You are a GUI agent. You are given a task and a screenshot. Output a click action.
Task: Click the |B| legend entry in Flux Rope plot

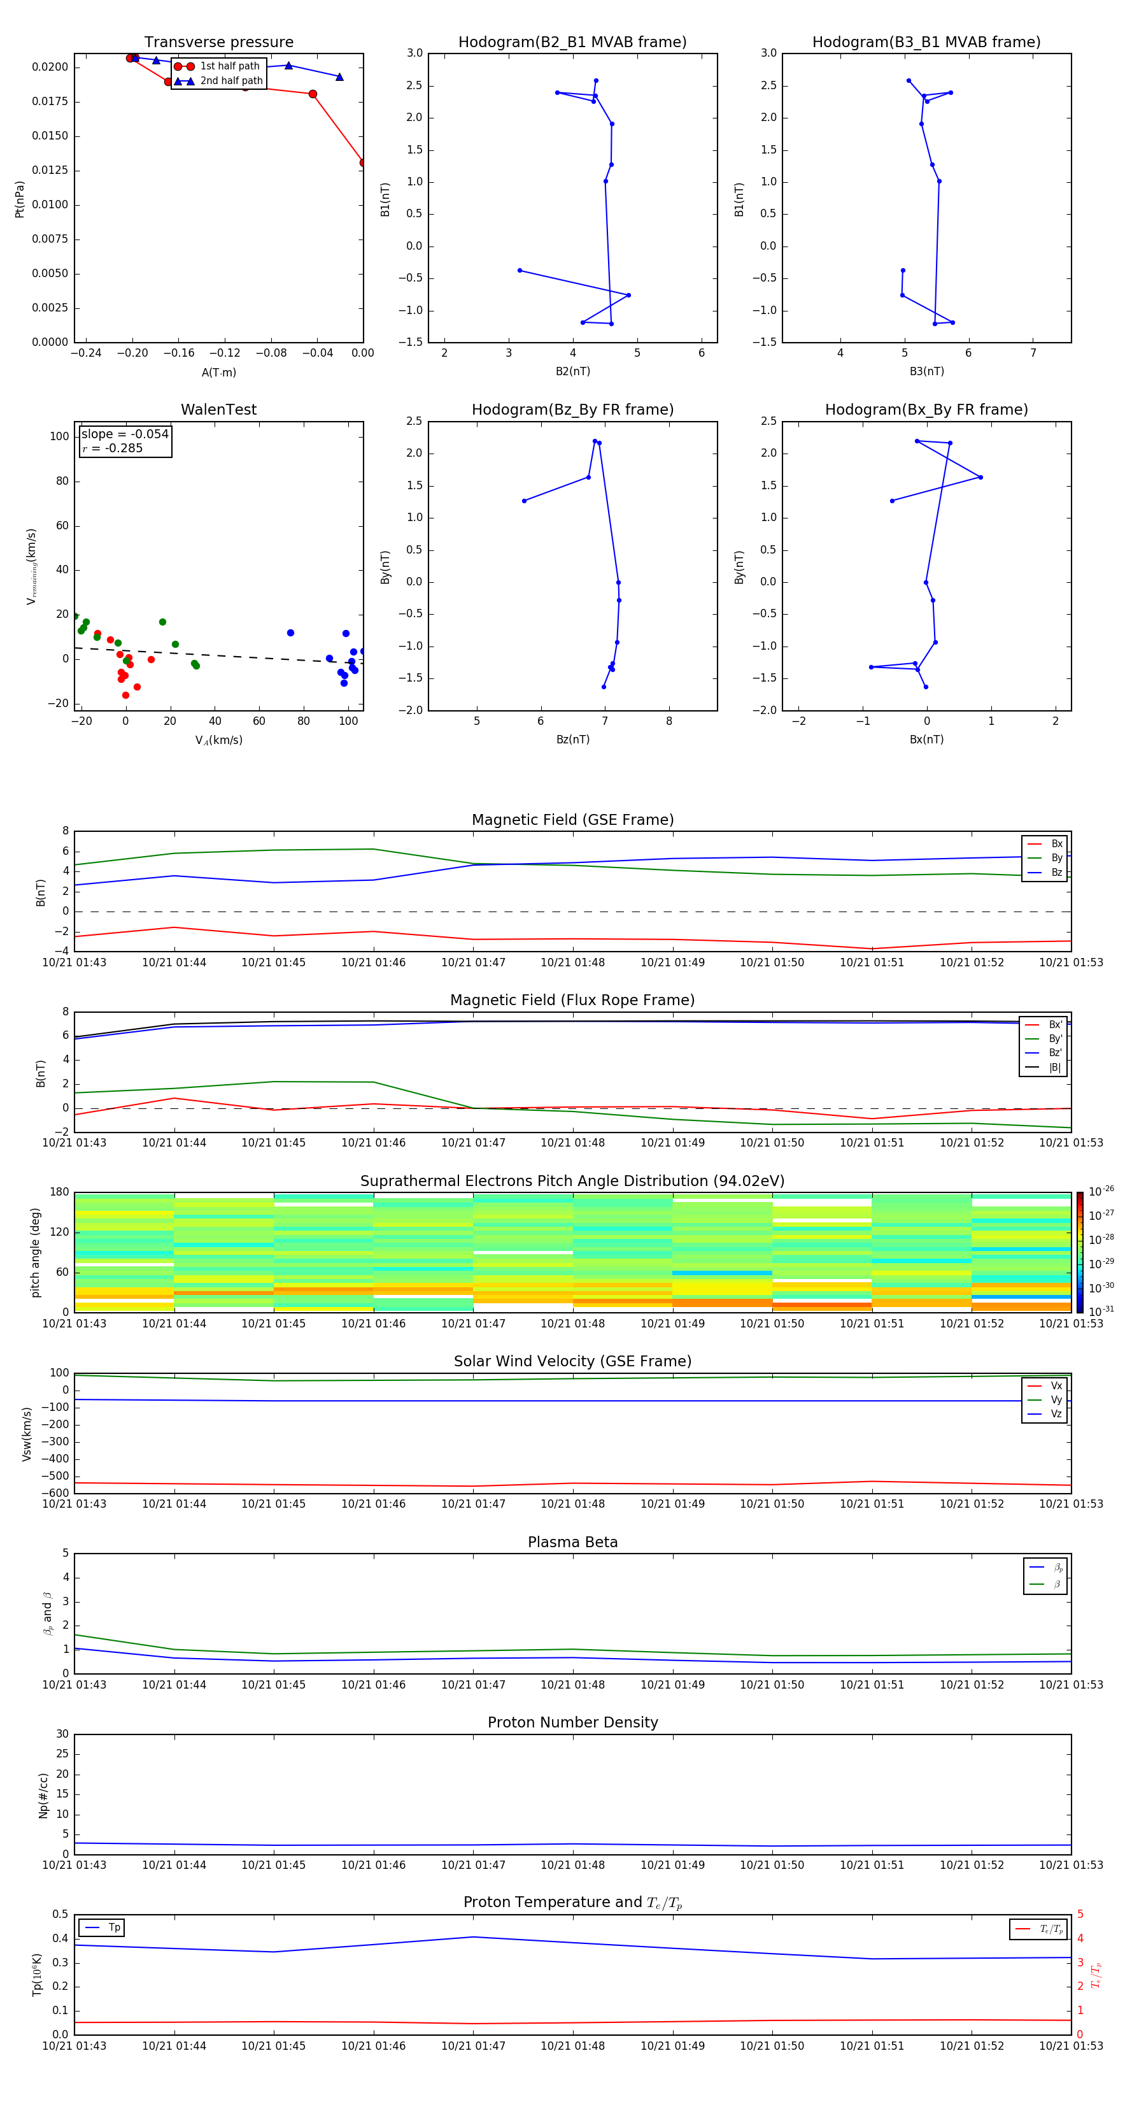[x=1044, y=1068]
